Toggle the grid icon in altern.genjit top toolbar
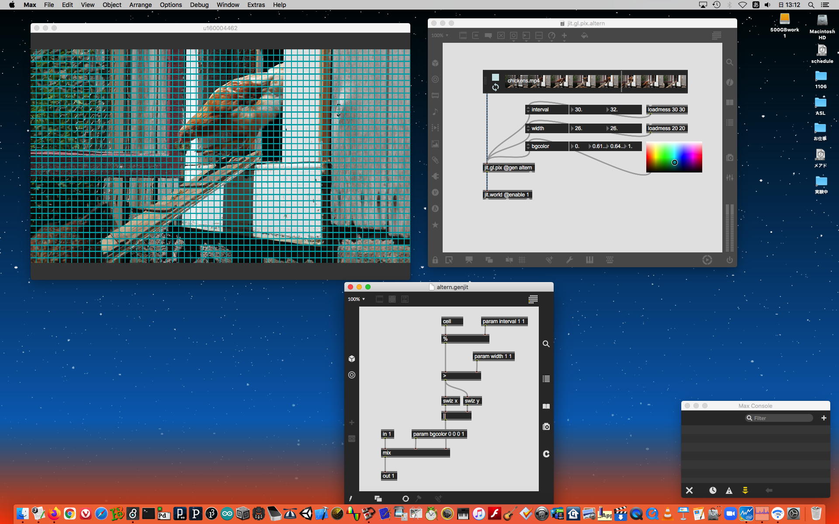This screenshot has height=524, width=839. 533,299
